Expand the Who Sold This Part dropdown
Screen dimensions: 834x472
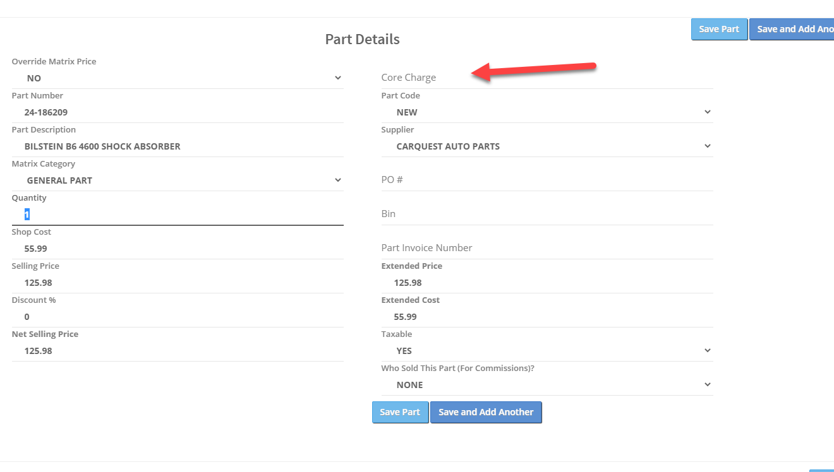(x=547, y=385)
